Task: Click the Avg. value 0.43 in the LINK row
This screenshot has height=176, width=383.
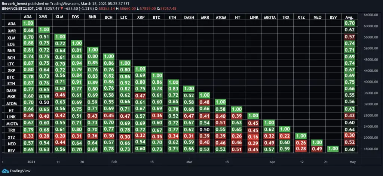Action: coord(349,116)
